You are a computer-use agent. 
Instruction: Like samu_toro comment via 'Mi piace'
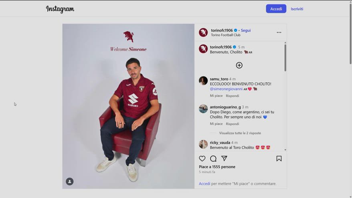(x=216, y=96)
